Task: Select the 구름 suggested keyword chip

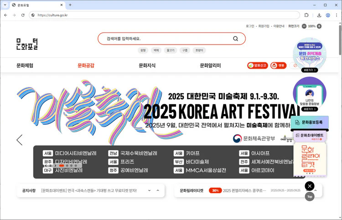Action: (x=185, y=50)
